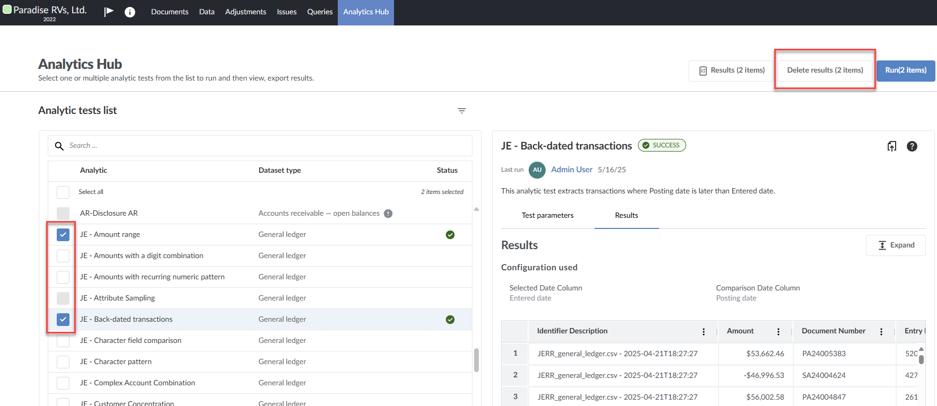Toggle the Select all checkbox

pos(63,192)
